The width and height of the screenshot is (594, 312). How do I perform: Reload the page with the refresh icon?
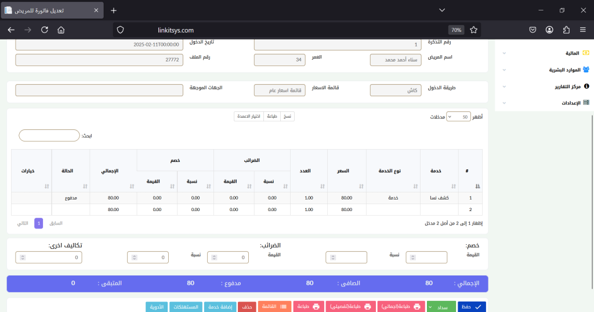[45, 30]
